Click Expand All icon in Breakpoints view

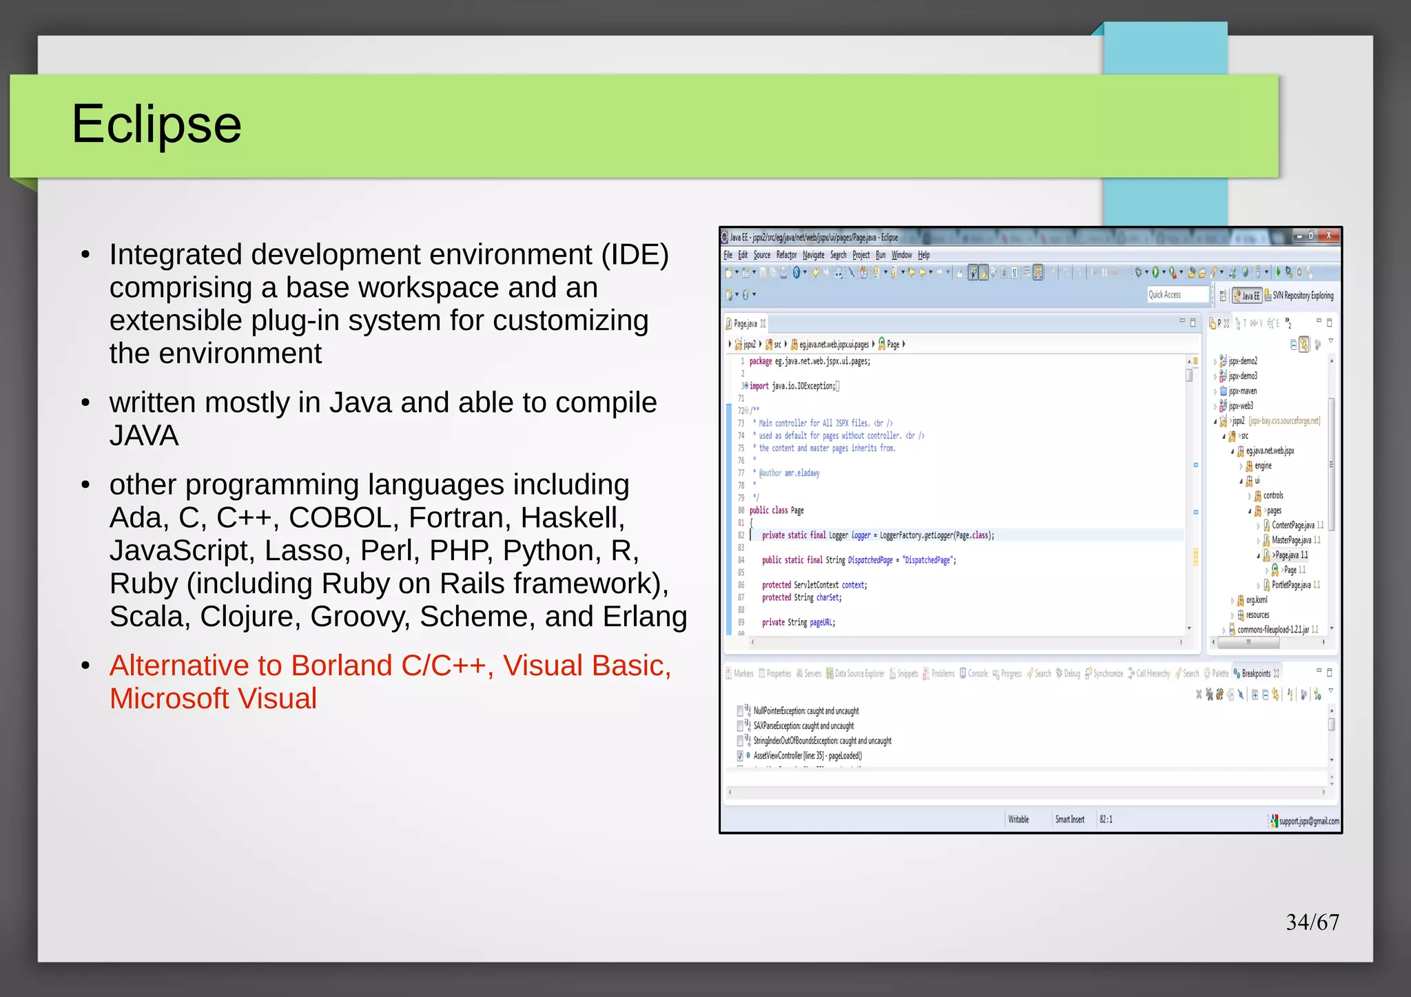tap(1255, 695)
